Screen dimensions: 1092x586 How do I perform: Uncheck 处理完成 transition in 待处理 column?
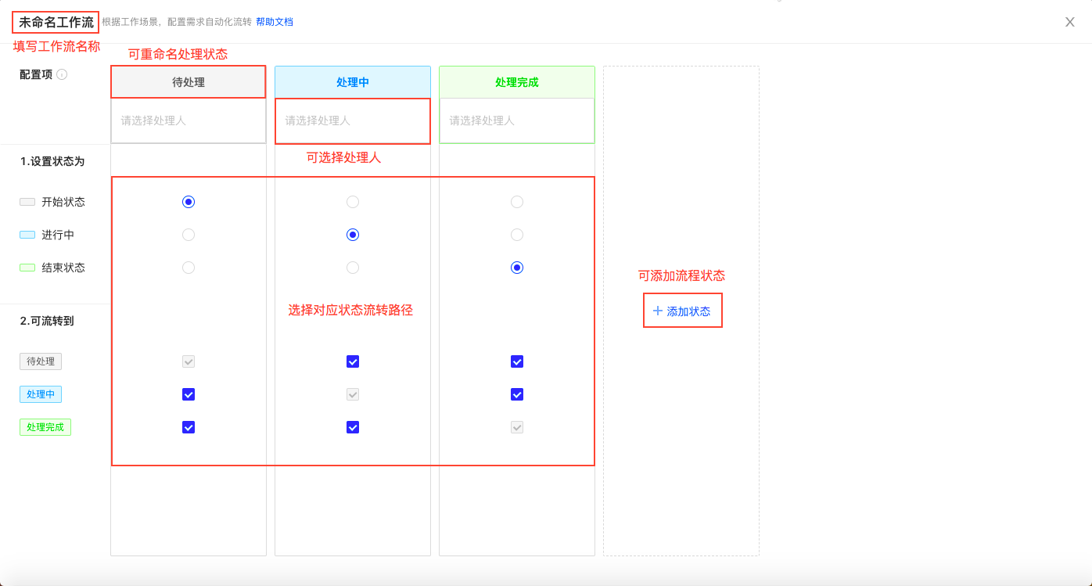(x=189, y=427)
